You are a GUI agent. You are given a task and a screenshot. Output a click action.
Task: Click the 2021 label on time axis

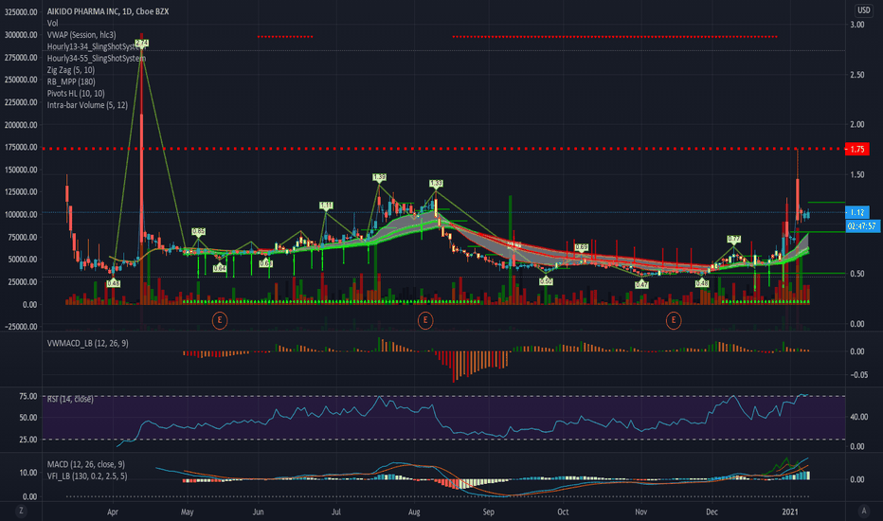790,512
